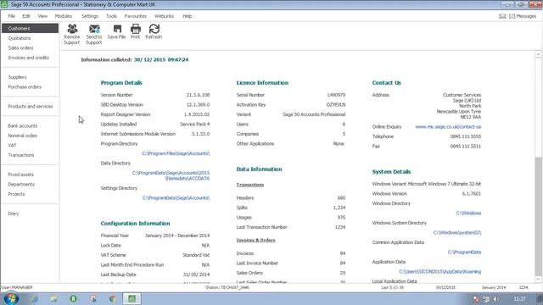Click User MANAGER in the status bar
543x305 pixels.
pyautogui.click(x=17, y=287)
